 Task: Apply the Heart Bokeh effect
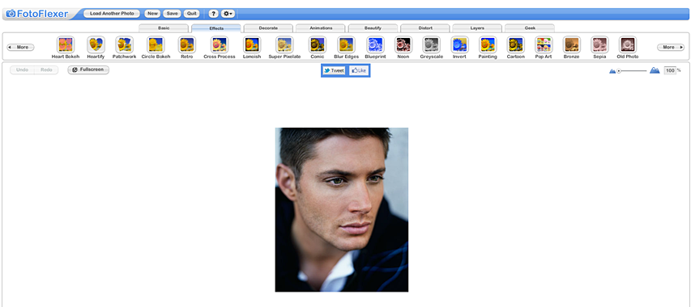[x=66, y=44]
